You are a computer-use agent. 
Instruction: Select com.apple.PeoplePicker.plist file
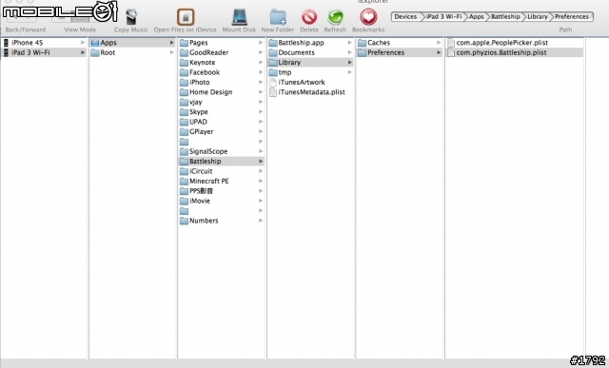pyautogui.click(x=515, y=42)
